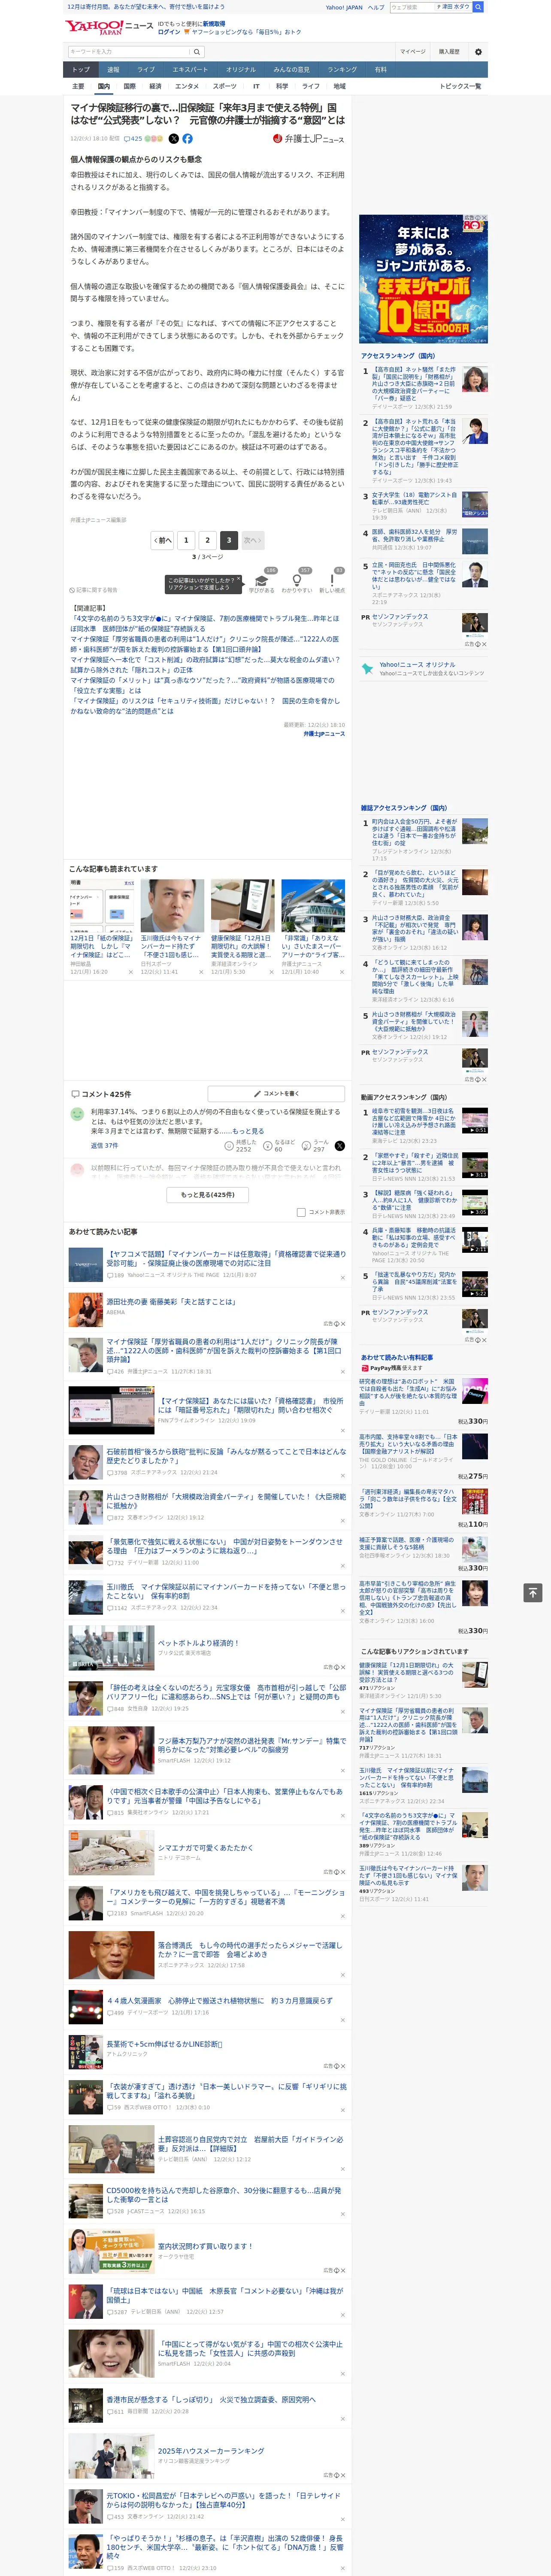Open the みんなの意見 tab
This screenshot has width=551, height=2576.
[x=292, y=70]
